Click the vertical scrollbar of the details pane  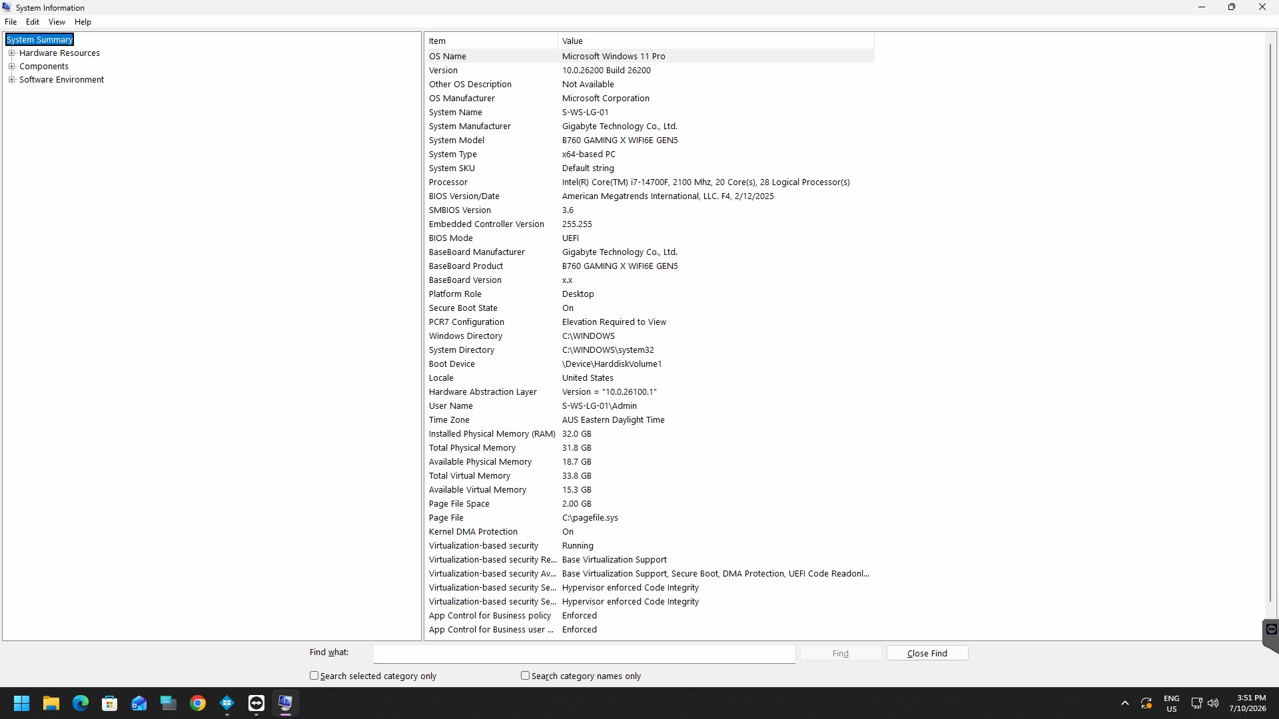(x=1270, y=323)
